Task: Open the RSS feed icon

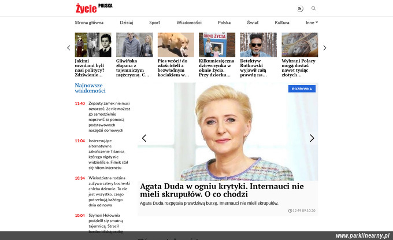Action: click(300, 9)
